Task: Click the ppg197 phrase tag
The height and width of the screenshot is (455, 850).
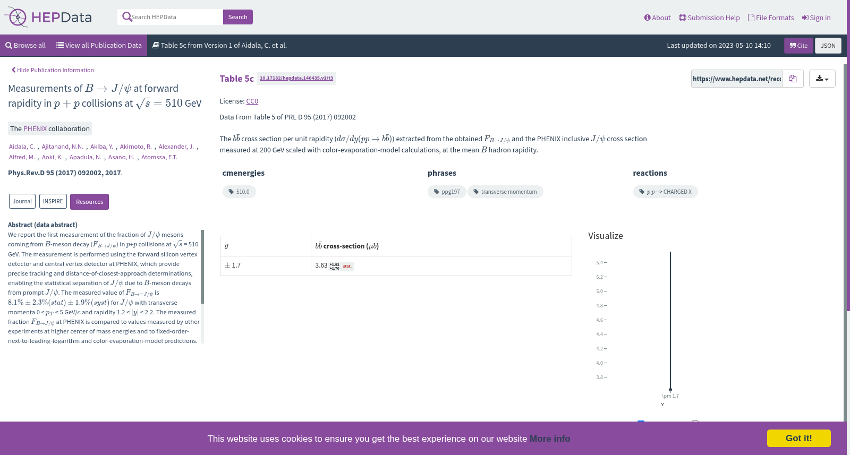Action: click(x=447, y=192)
